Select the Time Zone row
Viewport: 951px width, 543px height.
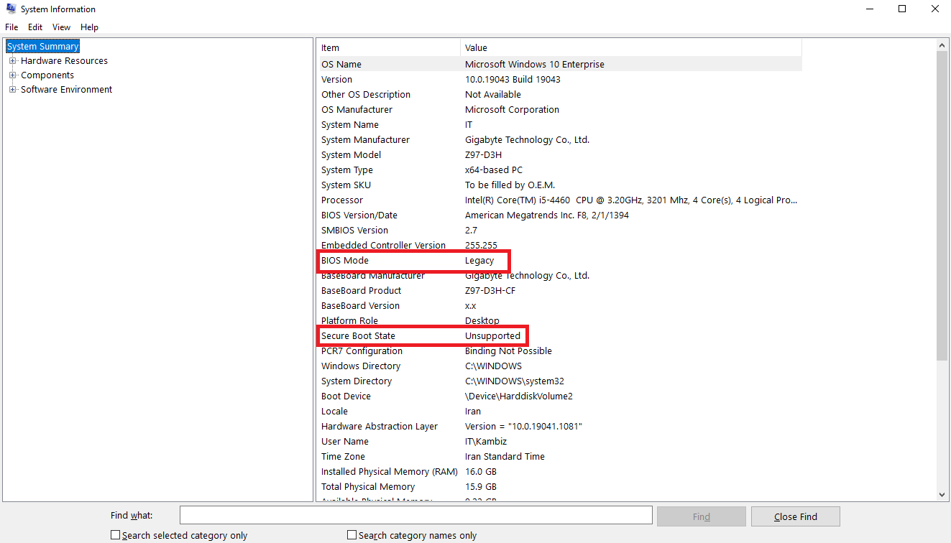click(559, 456)
